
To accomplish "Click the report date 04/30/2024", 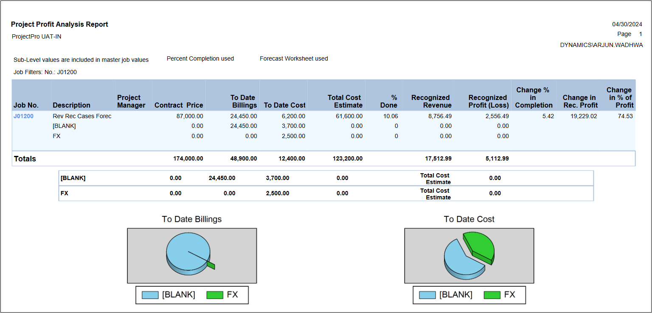I will click(x=627, y=25).
